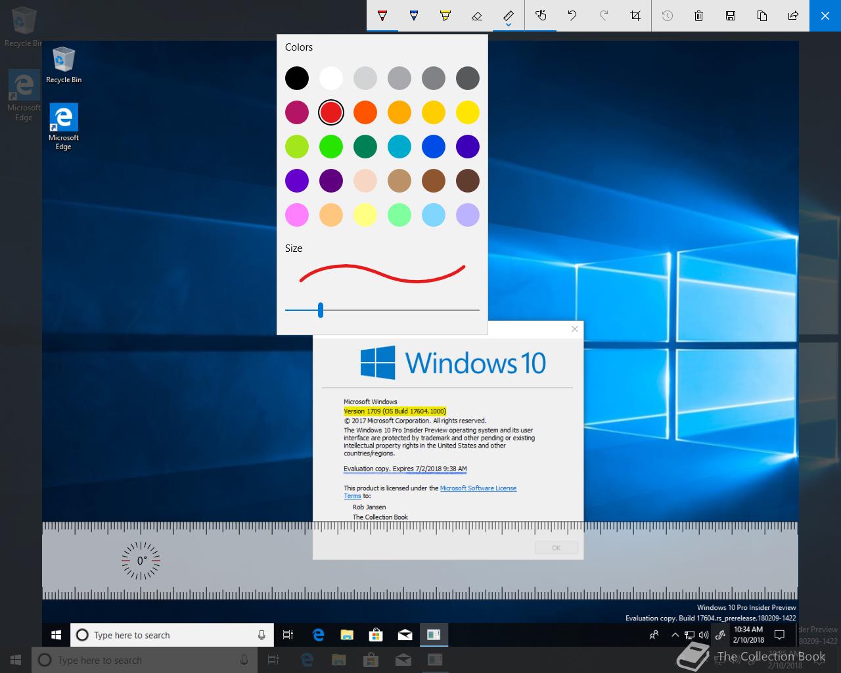Image resolution: width=841 pixels, height=673 pixels.
Task: Click the highlighted 'Version 1709' text
Action: 395,411
